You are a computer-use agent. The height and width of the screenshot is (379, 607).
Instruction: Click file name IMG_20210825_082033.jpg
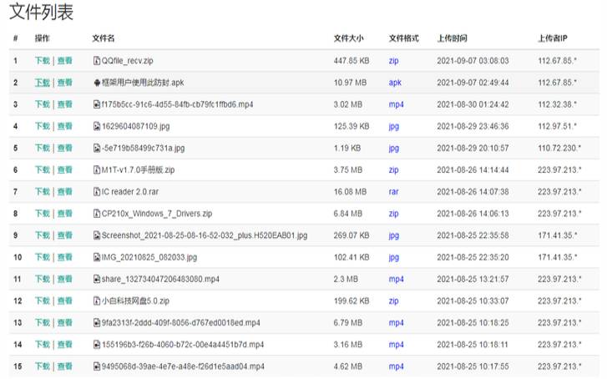pyautogui.click(x=149, y=257)
